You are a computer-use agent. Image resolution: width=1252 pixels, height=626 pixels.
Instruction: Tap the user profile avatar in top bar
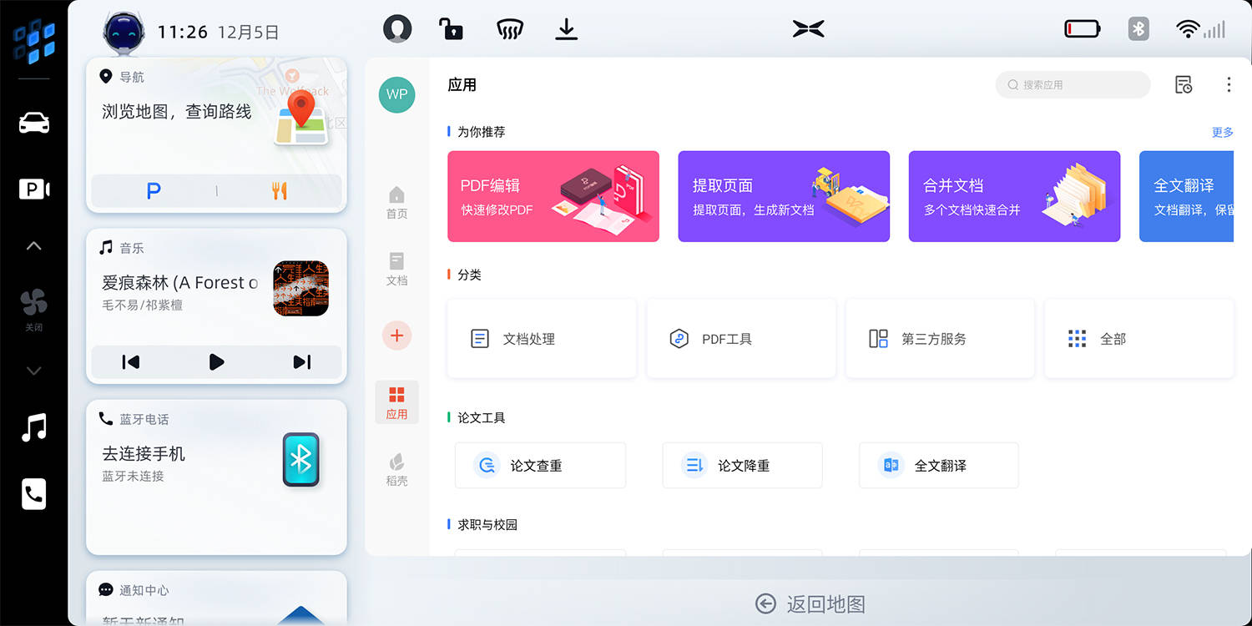pos(397,28)
